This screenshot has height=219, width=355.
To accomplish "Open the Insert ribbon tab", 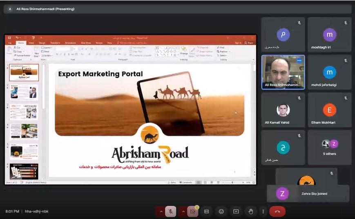I will pos(31,43).
